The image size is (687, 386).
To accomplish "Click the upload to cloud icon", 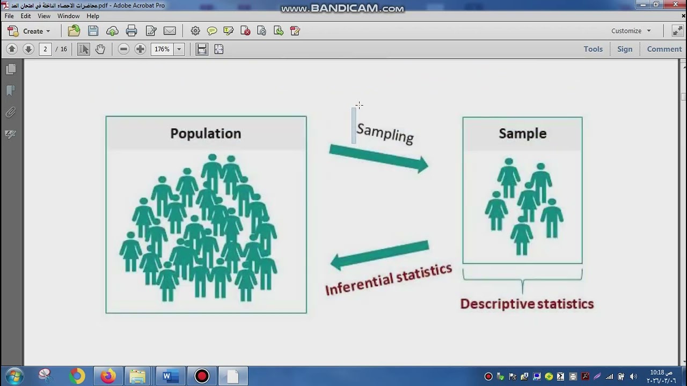I will [112, 31].
